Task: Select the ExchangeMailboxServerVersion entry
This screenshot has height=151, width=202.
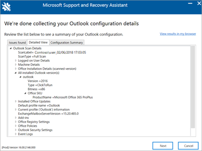Action: [x=48, y=114]
